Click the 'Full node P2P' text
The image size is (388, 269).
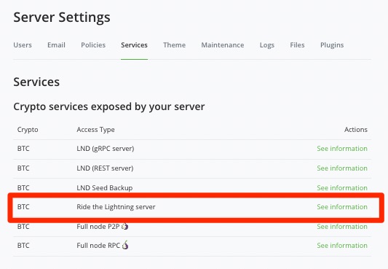(x=98, y=227)
